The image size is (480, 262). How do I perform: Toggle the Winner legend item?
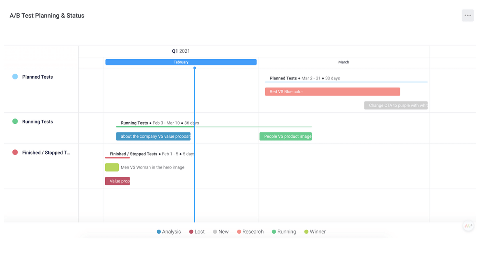pyautogui.click(x=315, y=232)
